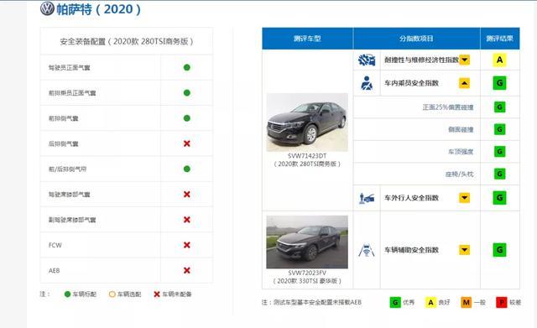Image resolution: width=537 pixels, height=328 pixels.
Task: Click the SVW72023FV model code caption
Action: pyautogui.click(x=307, y=273)
